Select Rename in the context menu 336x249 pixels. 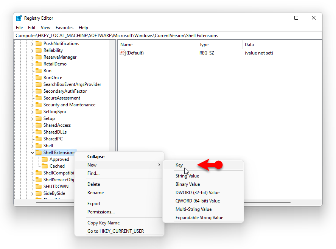[119, 193]
